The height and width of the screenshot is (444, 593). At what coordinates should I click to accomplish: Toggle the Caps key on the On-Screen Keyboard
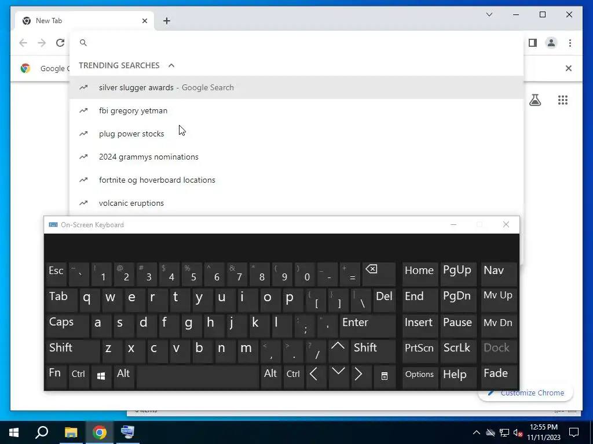pos(67,325)
